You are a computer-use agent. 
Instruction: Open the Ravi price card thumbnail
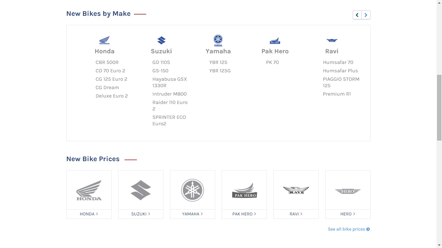click(x=296, y=190)
